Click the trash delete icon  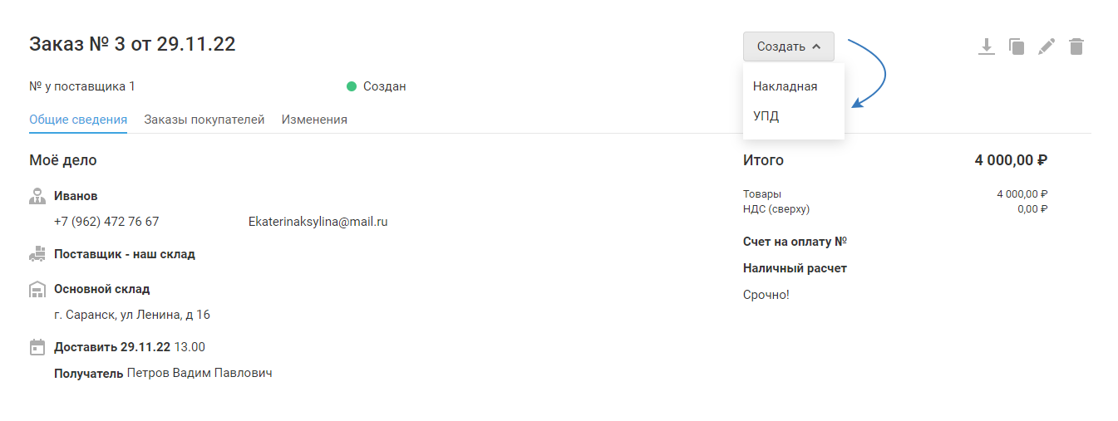click(x=1076, y=47)
